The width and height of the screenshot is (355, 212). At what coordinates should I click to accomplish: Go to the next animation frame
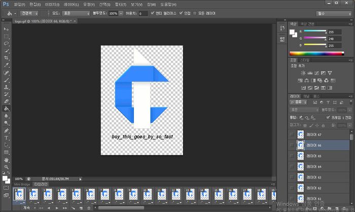pos(65,208)
